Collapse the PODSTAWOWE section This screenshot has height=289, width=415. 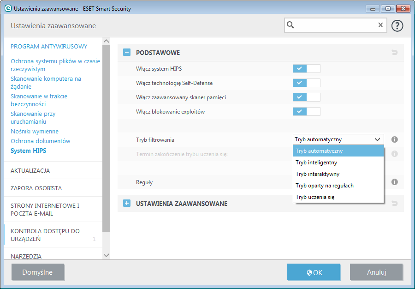coord(127,52)
